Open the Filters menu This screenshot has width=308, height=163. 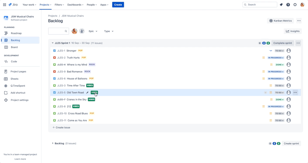[59, 5]
